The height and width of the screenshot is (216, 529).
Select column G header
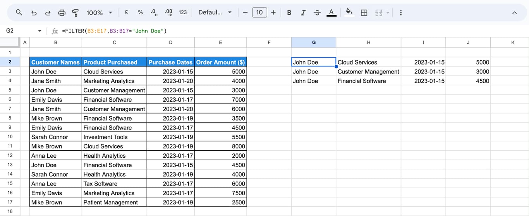pyautogui.click(x=314, y=43)
